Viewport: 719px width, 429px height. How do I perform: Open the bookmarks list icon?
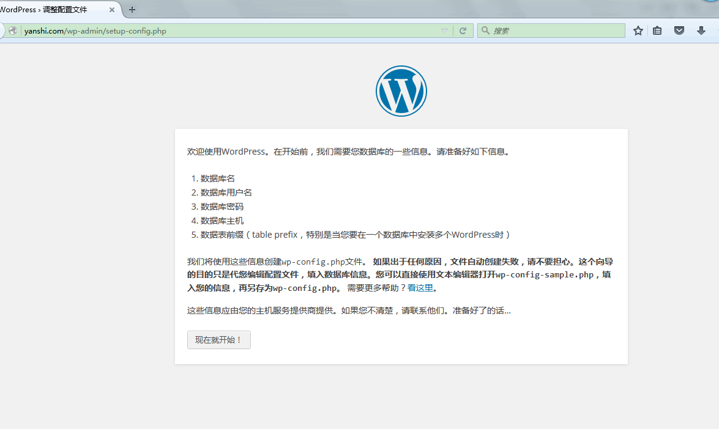pyautogui.click(x=657, y=30)
